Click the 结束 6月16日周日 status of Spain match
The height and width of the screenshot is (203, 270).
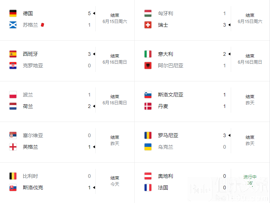click(115, 59)
